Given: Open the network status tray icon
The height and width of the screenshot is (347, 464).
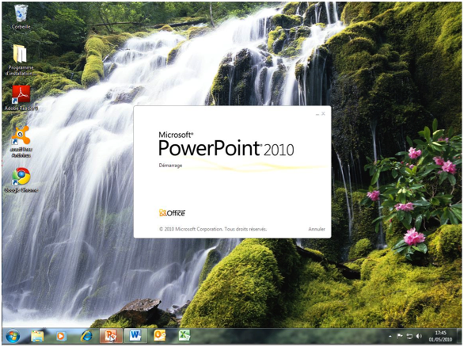Looking at the screenshot, I should tap(409, 337).
